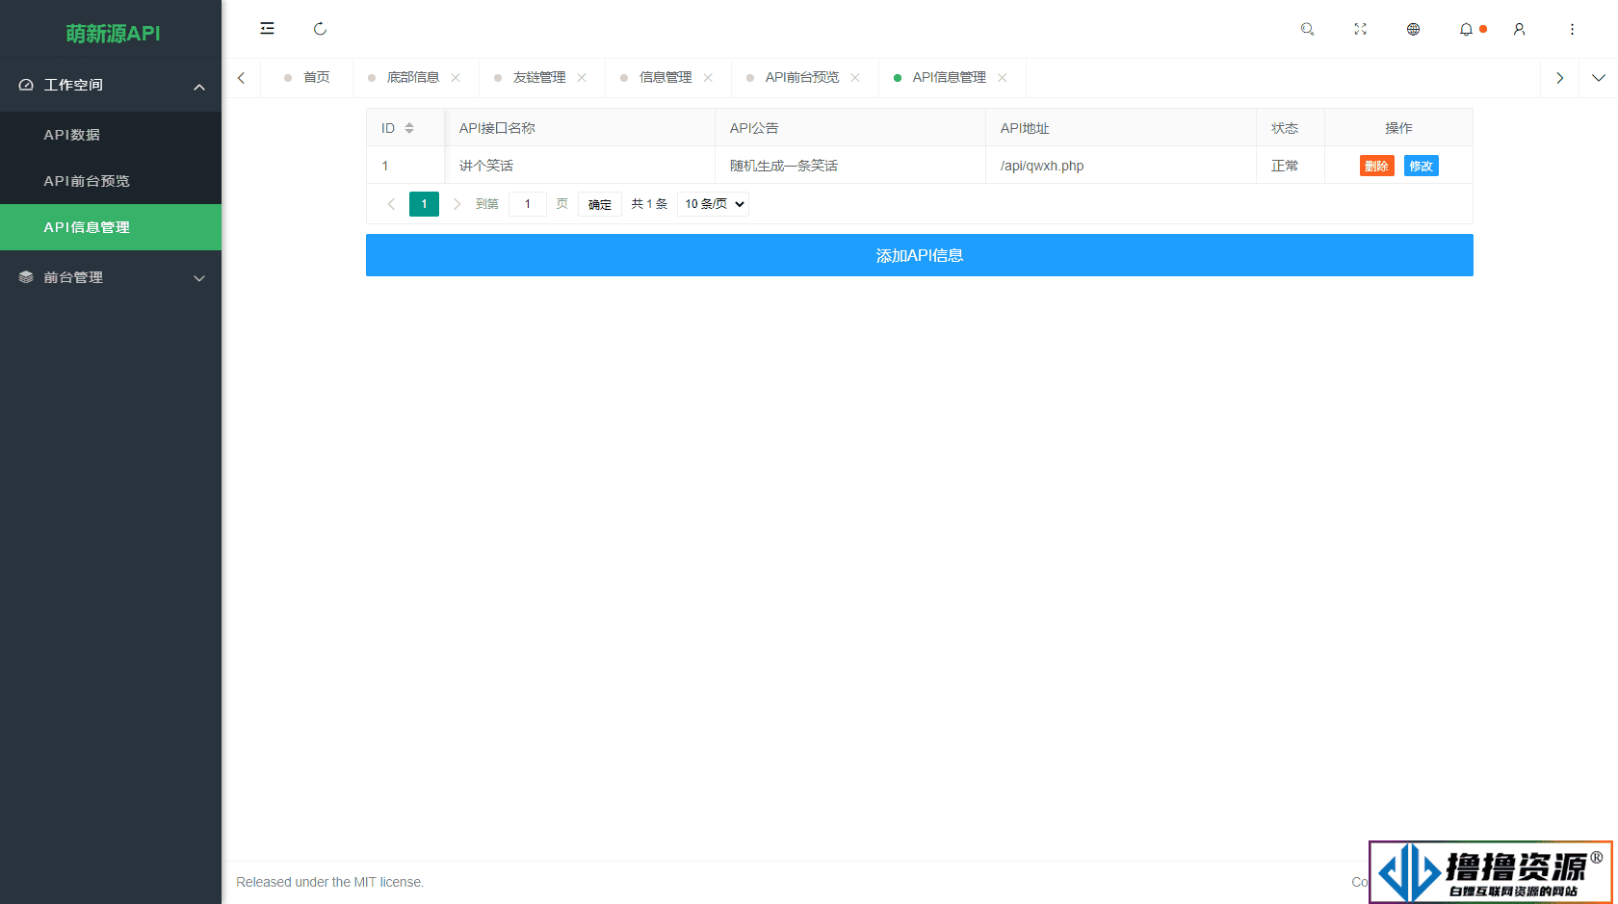The height and width of the screenshot is (904, 1618).
Task: Select page 1 in pagination
Action: tap(424, 204)
